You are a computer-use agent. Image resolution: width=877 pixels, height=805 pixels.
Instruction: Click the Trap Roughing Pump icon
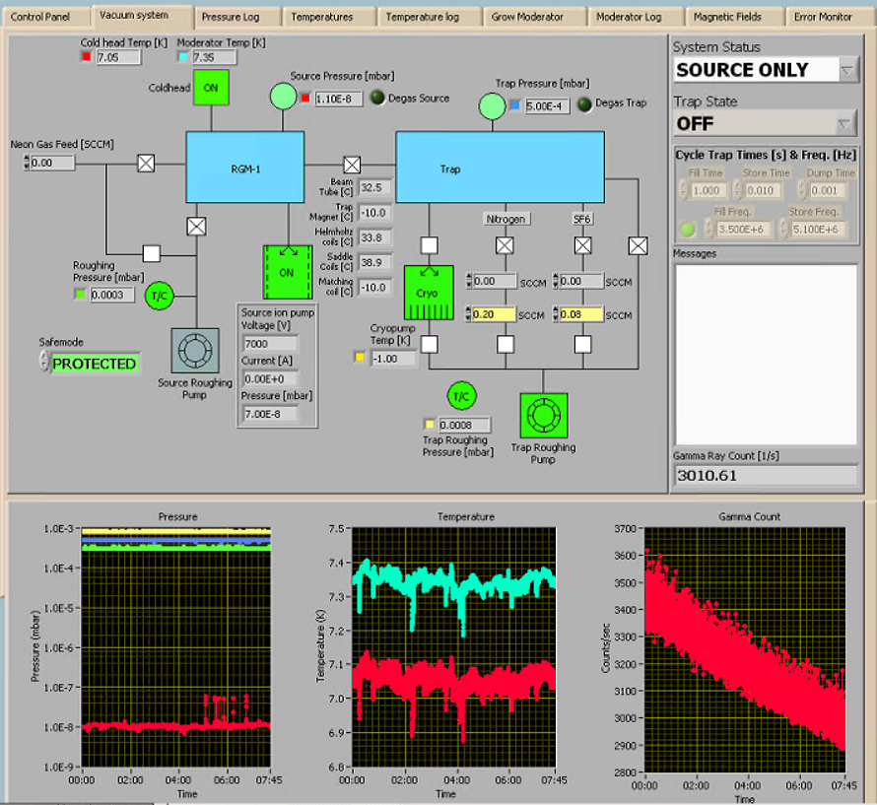pos(542,417)
